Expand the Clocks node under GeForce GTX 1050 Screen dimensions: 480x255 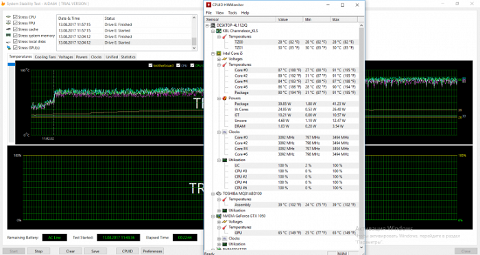[x=219, y=239]
